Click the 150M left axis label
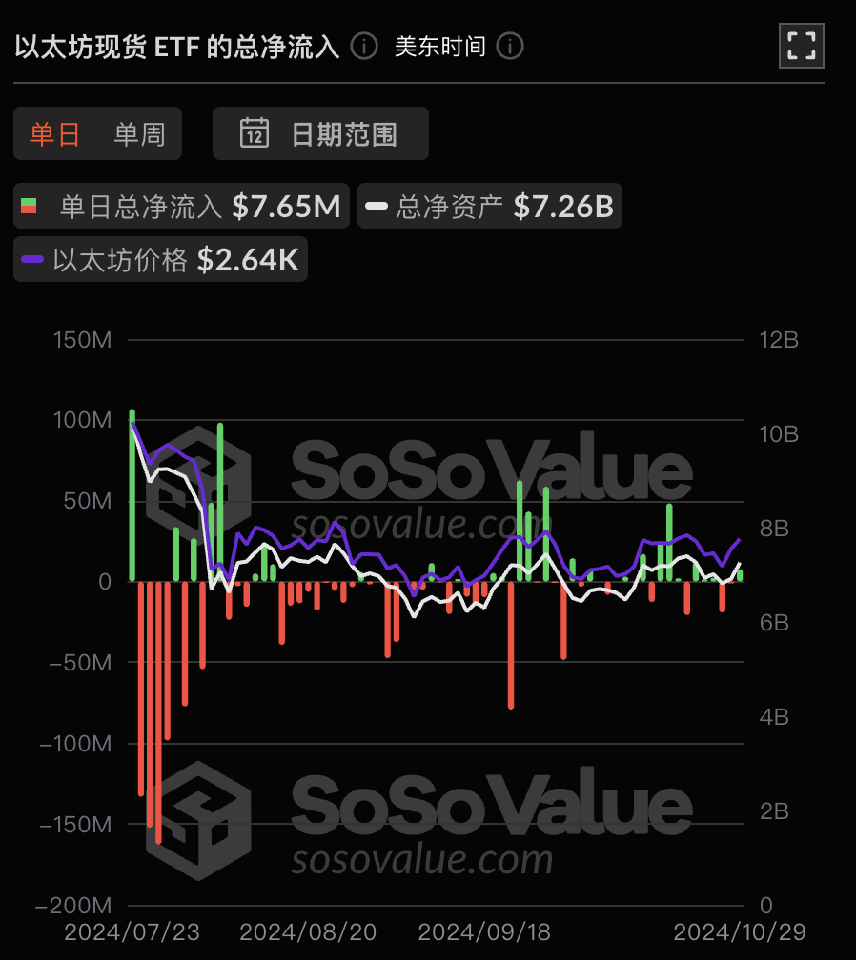Viewport: 856px width, 960px height. pos(83,340)
